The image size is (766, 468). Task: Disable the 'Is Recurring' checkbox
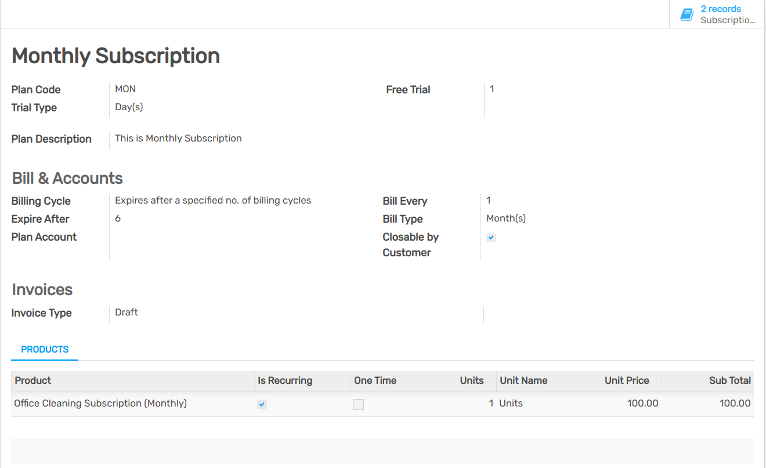pyautogui.click(x=262, y=404)
